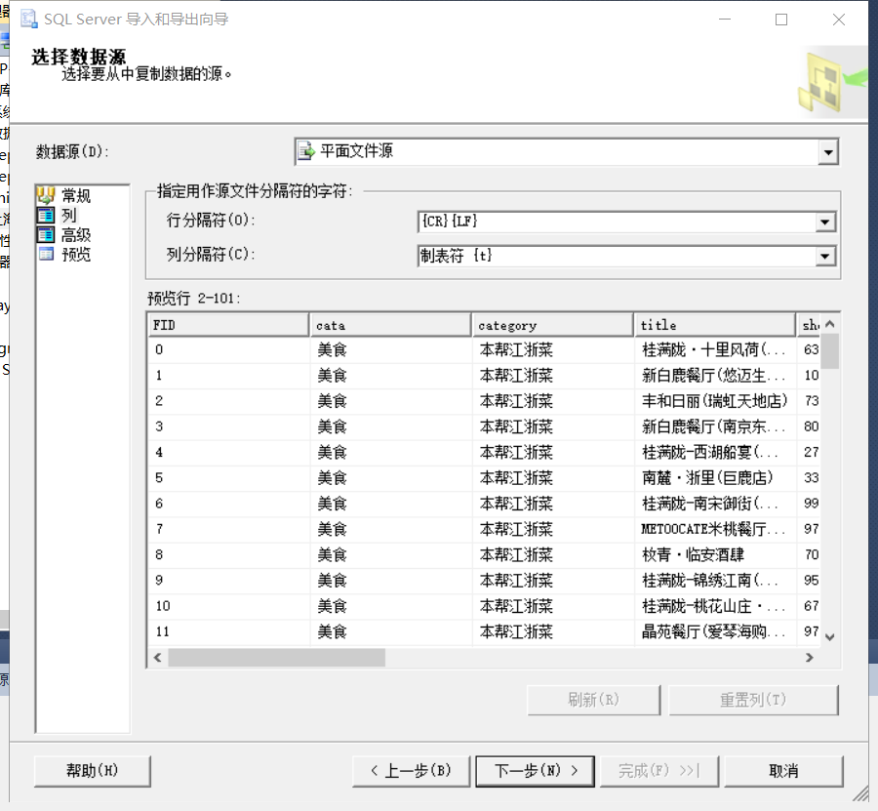878x811 pixels.
Task: Select title cell 丰和日丽(瑞虹天地店)
Action: coord(715,401)
